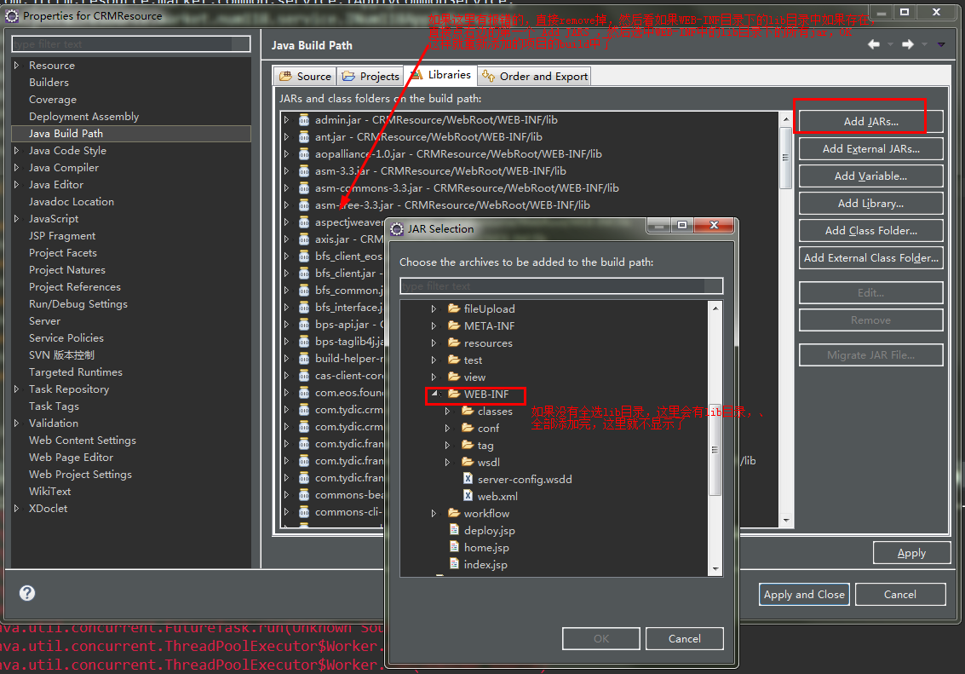This screenshot has height=674, width=965.
Task: Click the server-config.wsdd file icon
Action: point(468,479)
